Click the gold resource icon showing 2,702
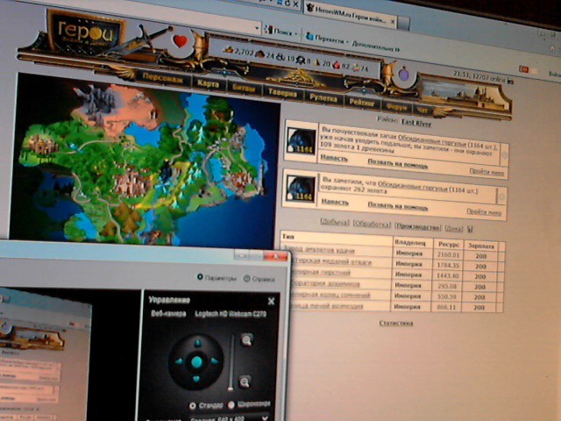 click(x=228, y=50)
